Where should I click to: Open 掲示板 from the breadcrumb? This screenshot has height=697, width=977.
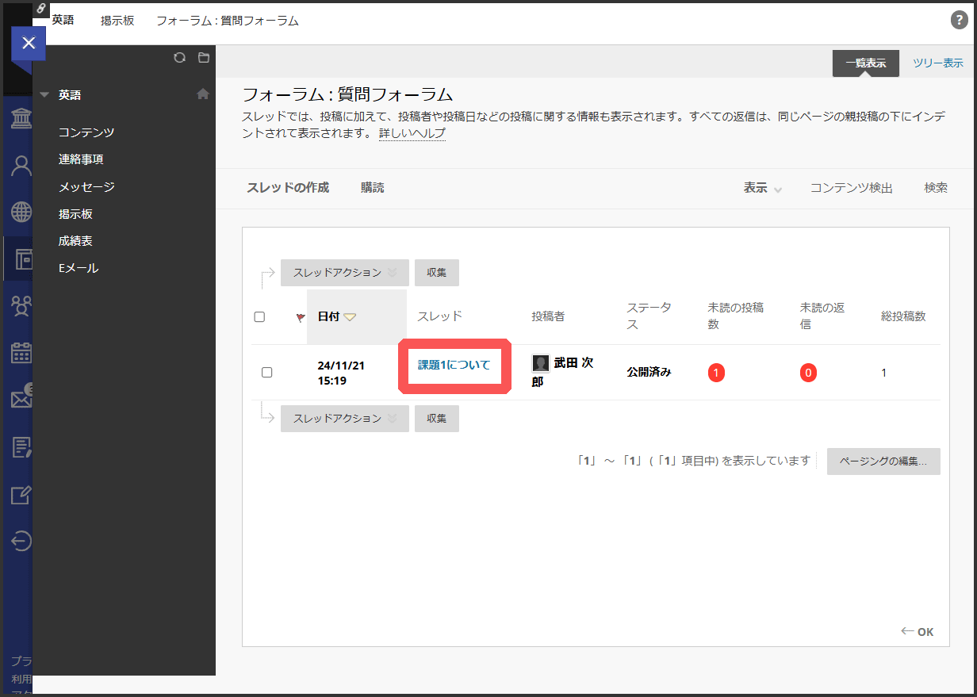[x=117, y=21]
